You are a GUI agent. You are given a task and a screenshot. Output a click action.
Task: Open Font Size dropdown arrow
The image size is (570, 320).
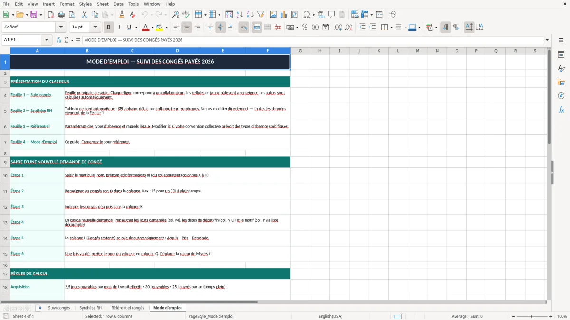(95, 27)
